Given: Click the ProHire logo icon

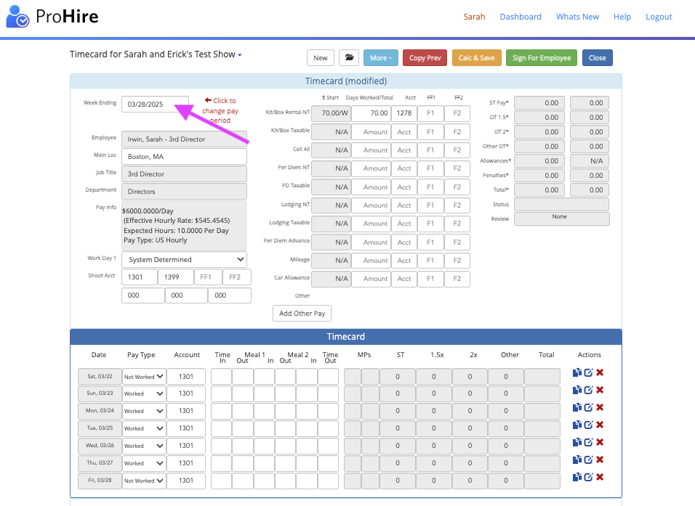Looking at the screenshot, I should pyautogui.click(x=17, y=17).
